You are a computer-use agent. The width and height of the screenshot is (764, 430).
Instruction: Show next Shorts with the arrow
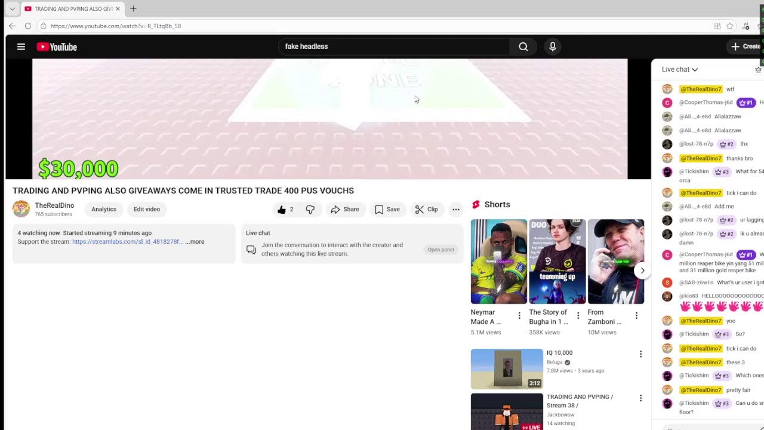[642, 271]
